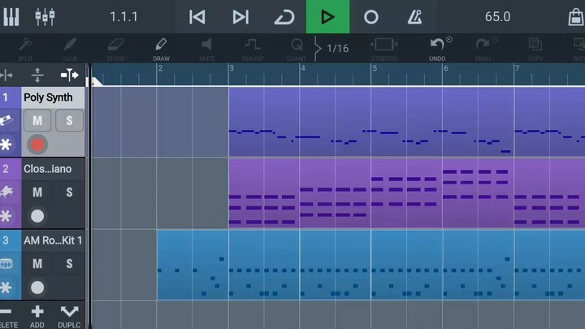The height and width of the screenshot is (329, 585).
Task: Expand track height with vertical arrows
Action: pyautogui.click(x=37, y=75)
